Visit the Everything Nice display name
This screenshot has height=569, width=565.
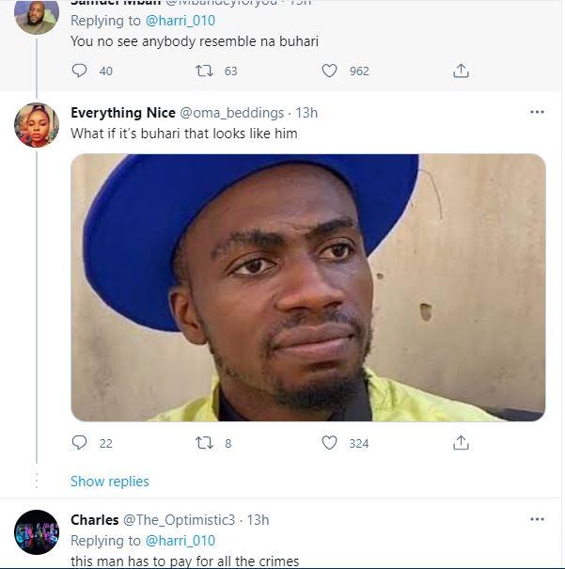(x=121, y=113)
